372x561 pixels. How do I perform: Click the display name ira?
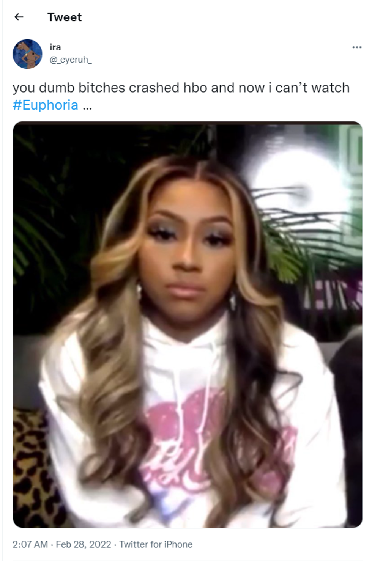[x=55, y=47]
